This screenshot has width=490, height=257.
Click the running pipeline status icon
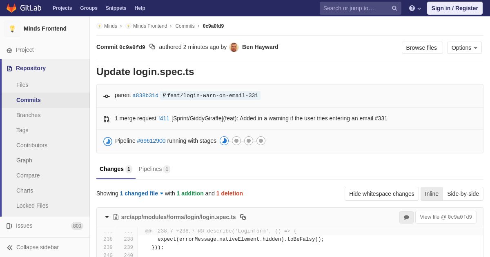tap(108, 141)
